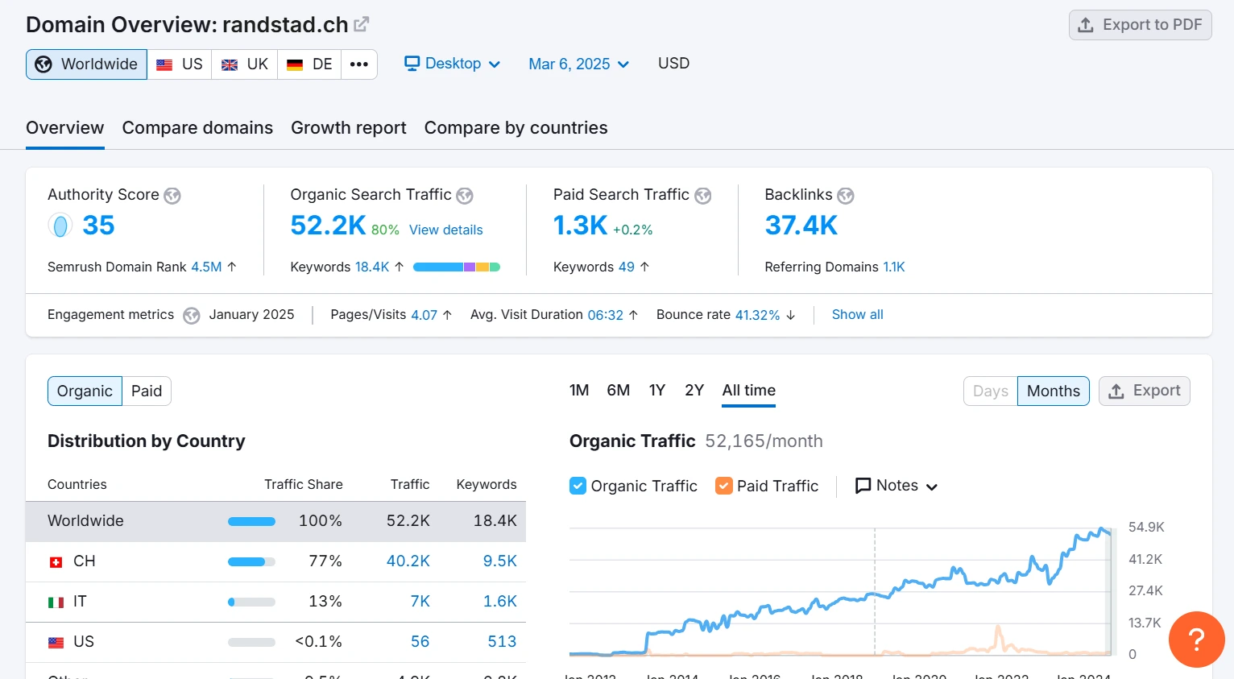Click the globe icon by Engagement metrics
This screenshot has height=679, width=1234.
(192, 316)
